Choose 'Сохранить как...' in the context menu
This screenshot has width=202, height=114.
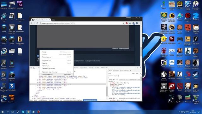click(56, 60)
